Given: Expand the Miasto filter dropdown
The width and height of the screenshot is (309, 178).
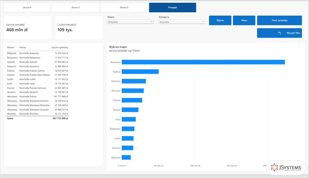Looking at the screenshot, I should pos(130,22).
